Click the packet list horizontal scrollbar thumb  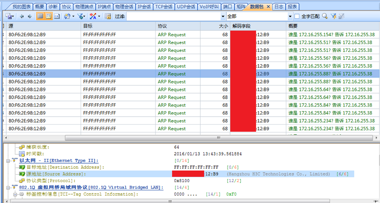(218, 138)
